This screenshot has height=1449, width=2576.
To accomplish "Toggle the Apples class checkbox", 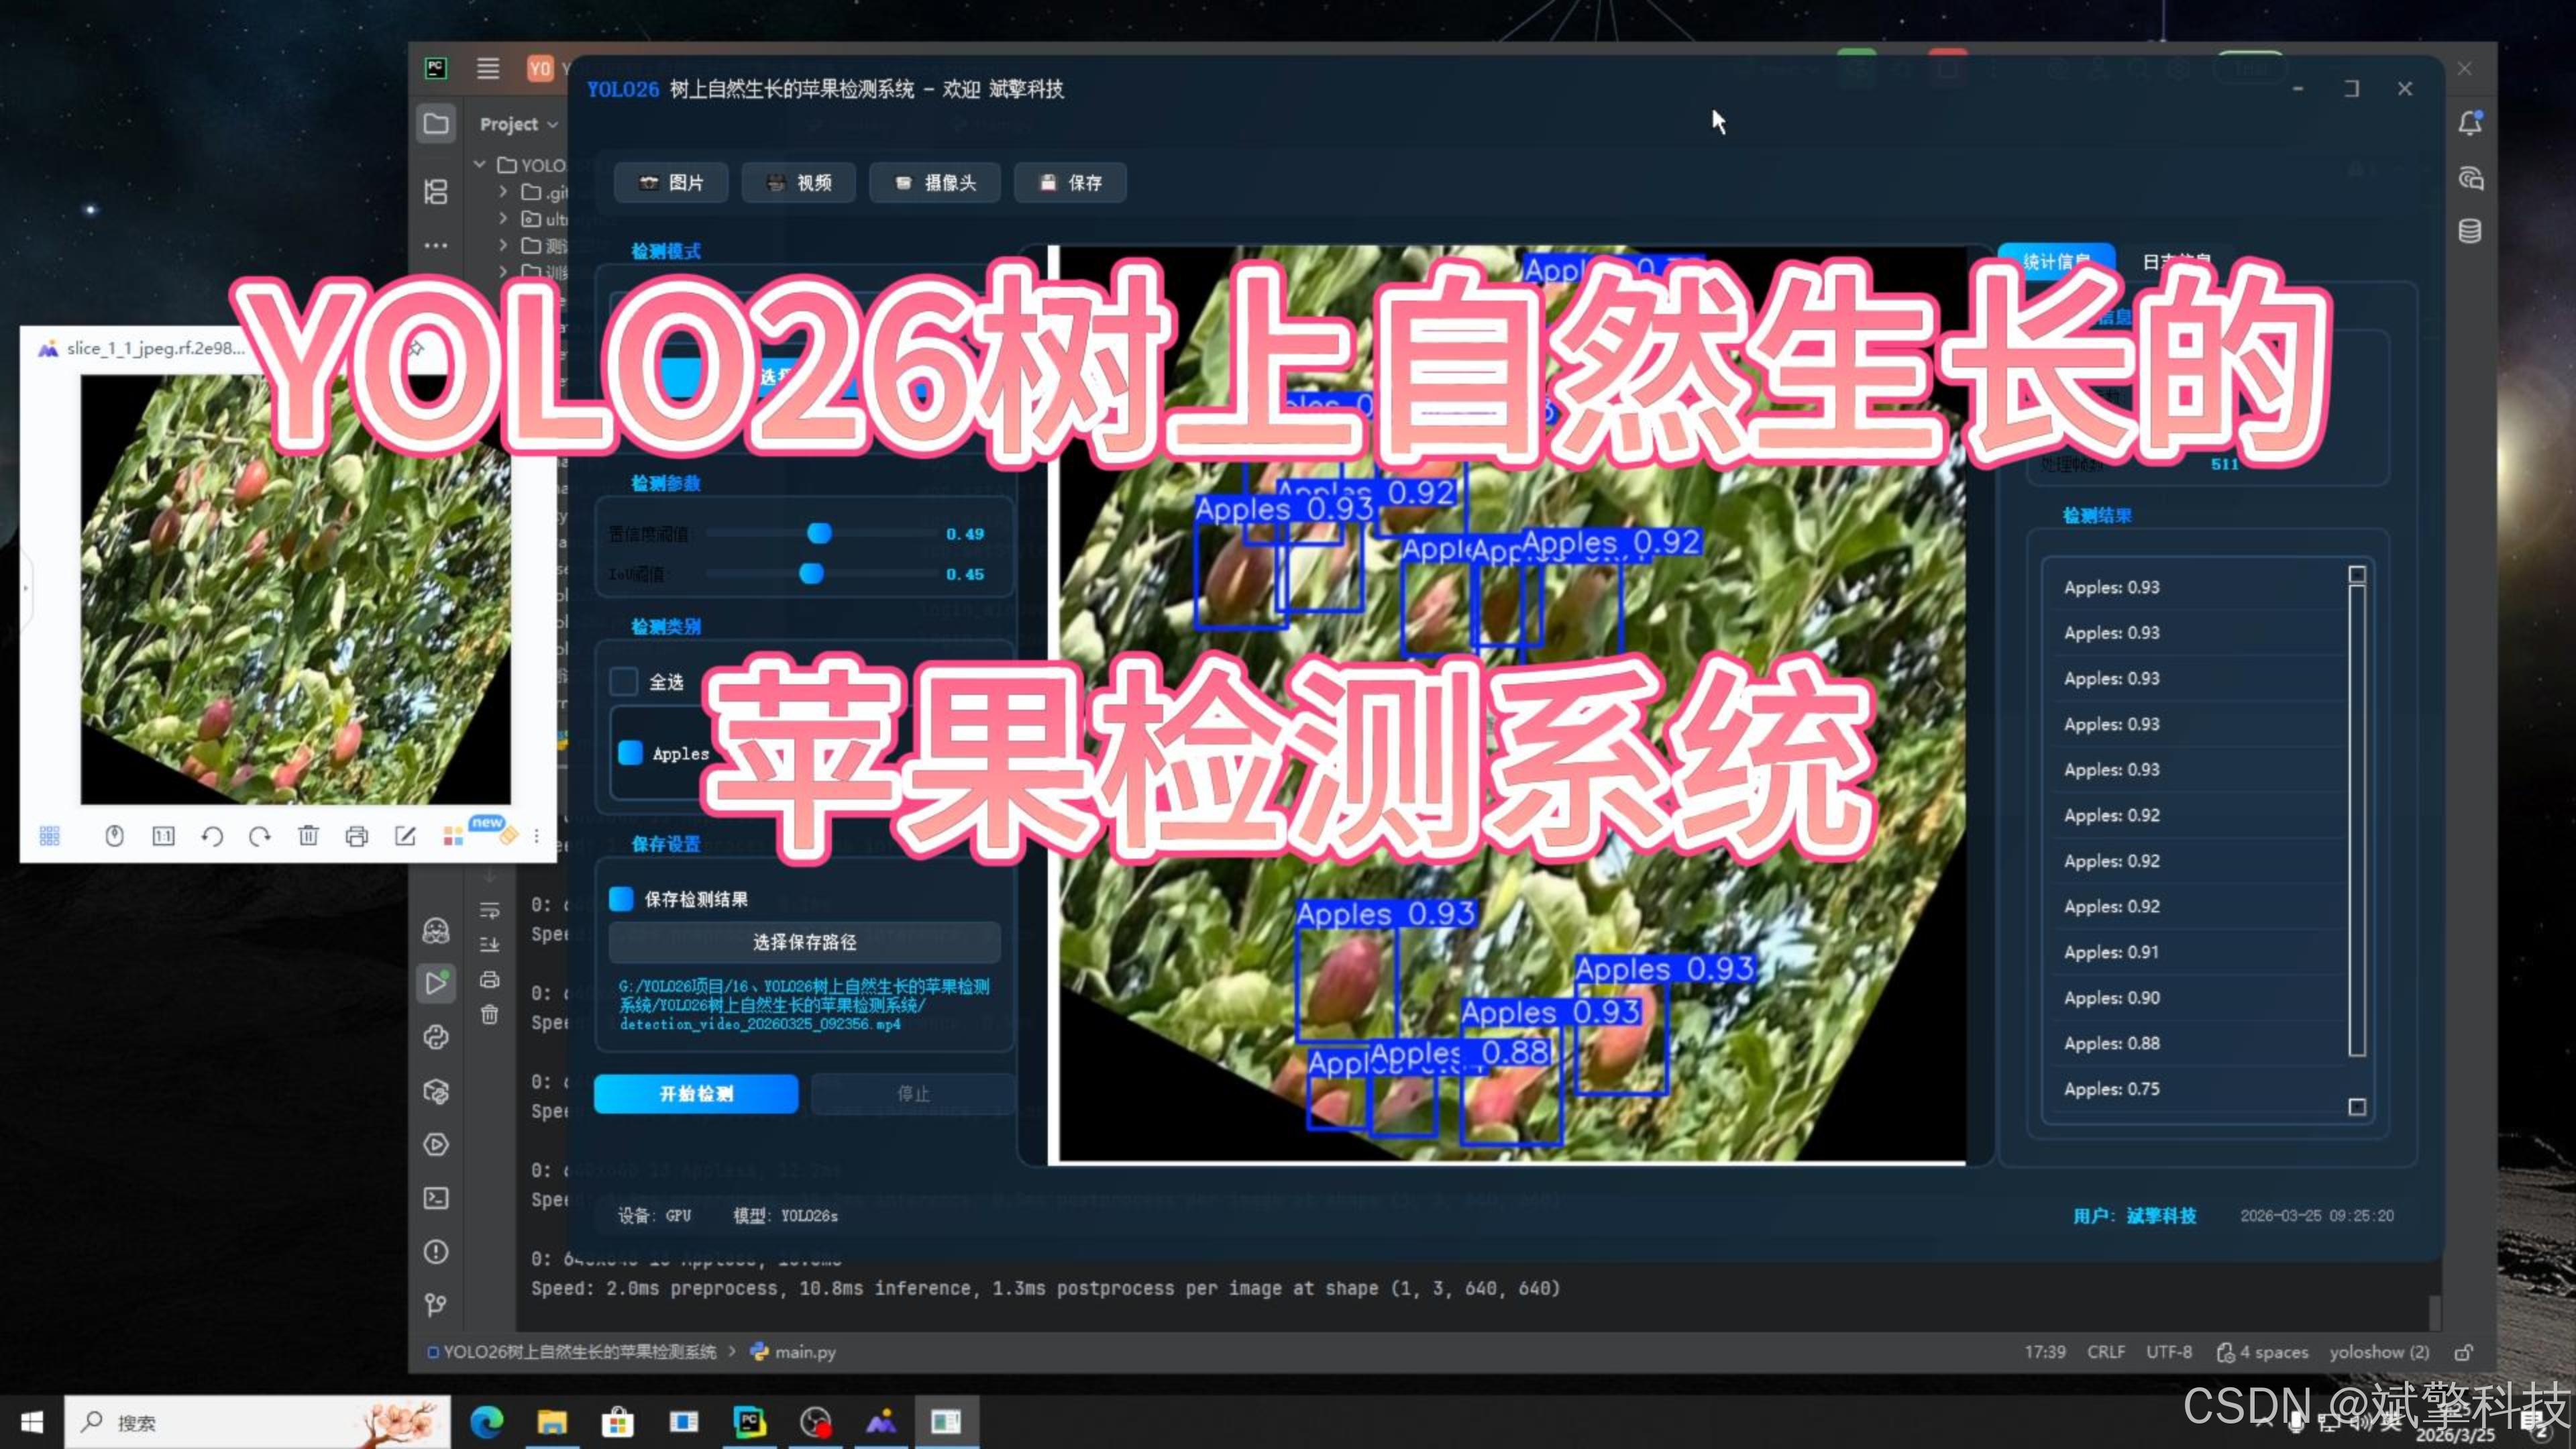I will [630, 753].
